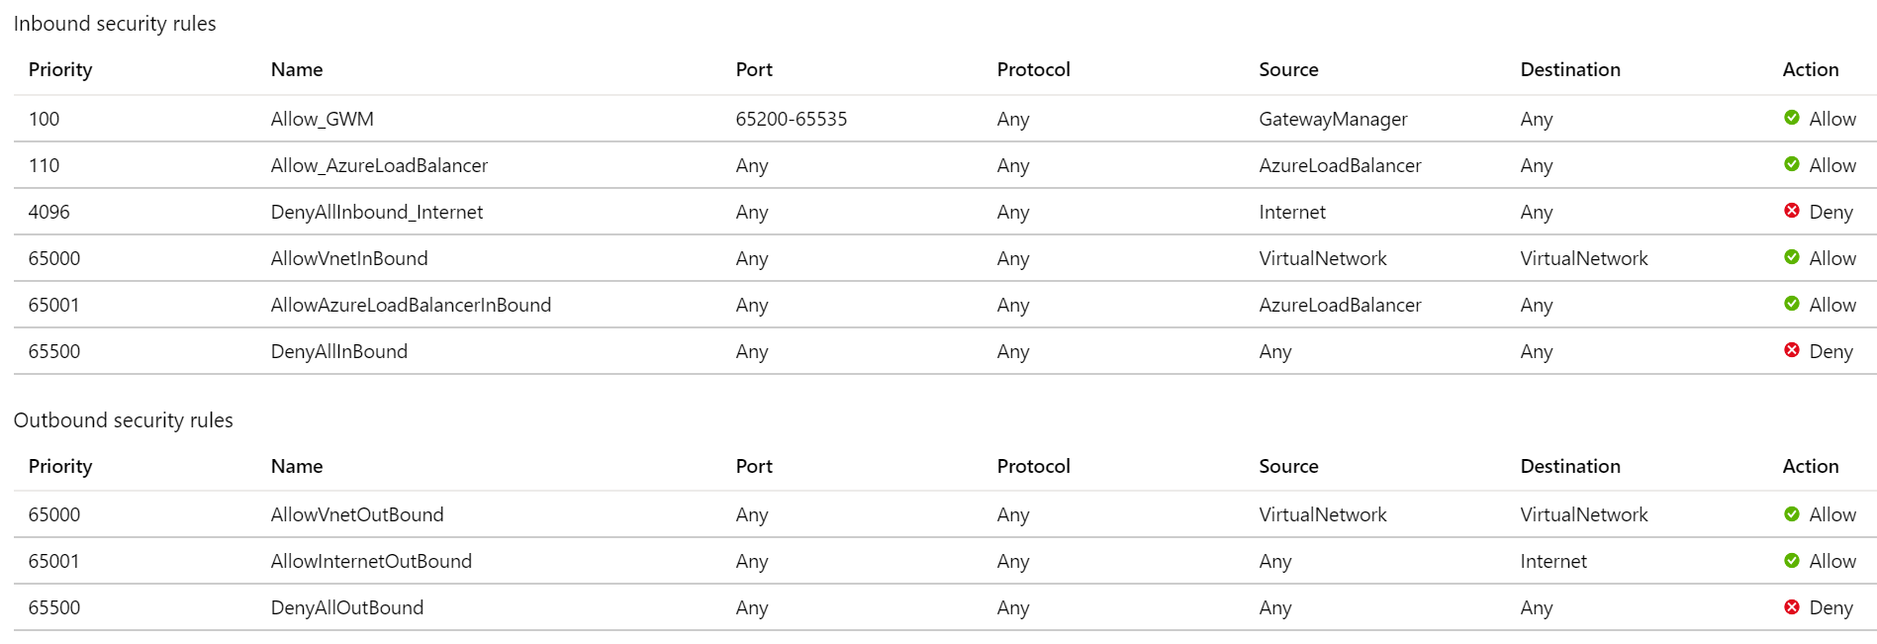Click green Allow icon for Allow_AzureLoadBalancer rule
Image resolution: width=1877 pixels, height=644 pixels.
(x=1791, y=164)
